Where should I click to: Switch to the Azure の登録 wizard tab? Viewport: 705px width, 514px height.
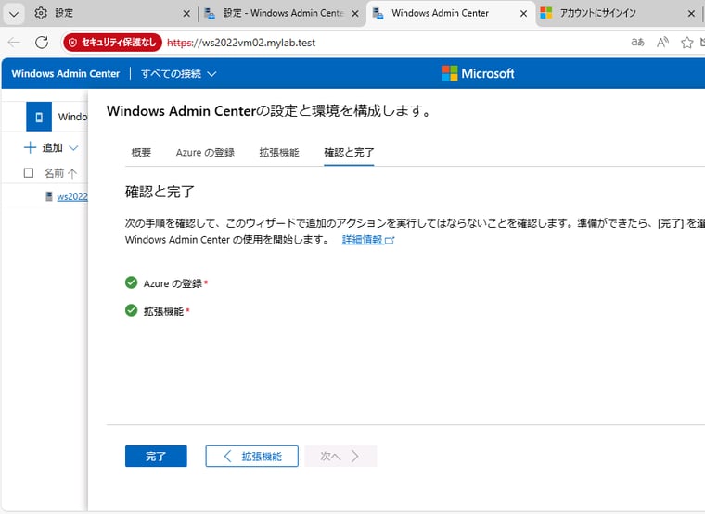(205, 153)
